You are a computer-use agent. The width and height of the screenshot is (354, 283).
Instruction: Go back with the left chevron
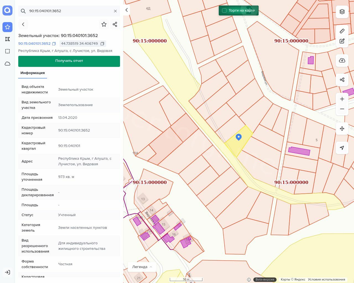click(x=23, y=24)
